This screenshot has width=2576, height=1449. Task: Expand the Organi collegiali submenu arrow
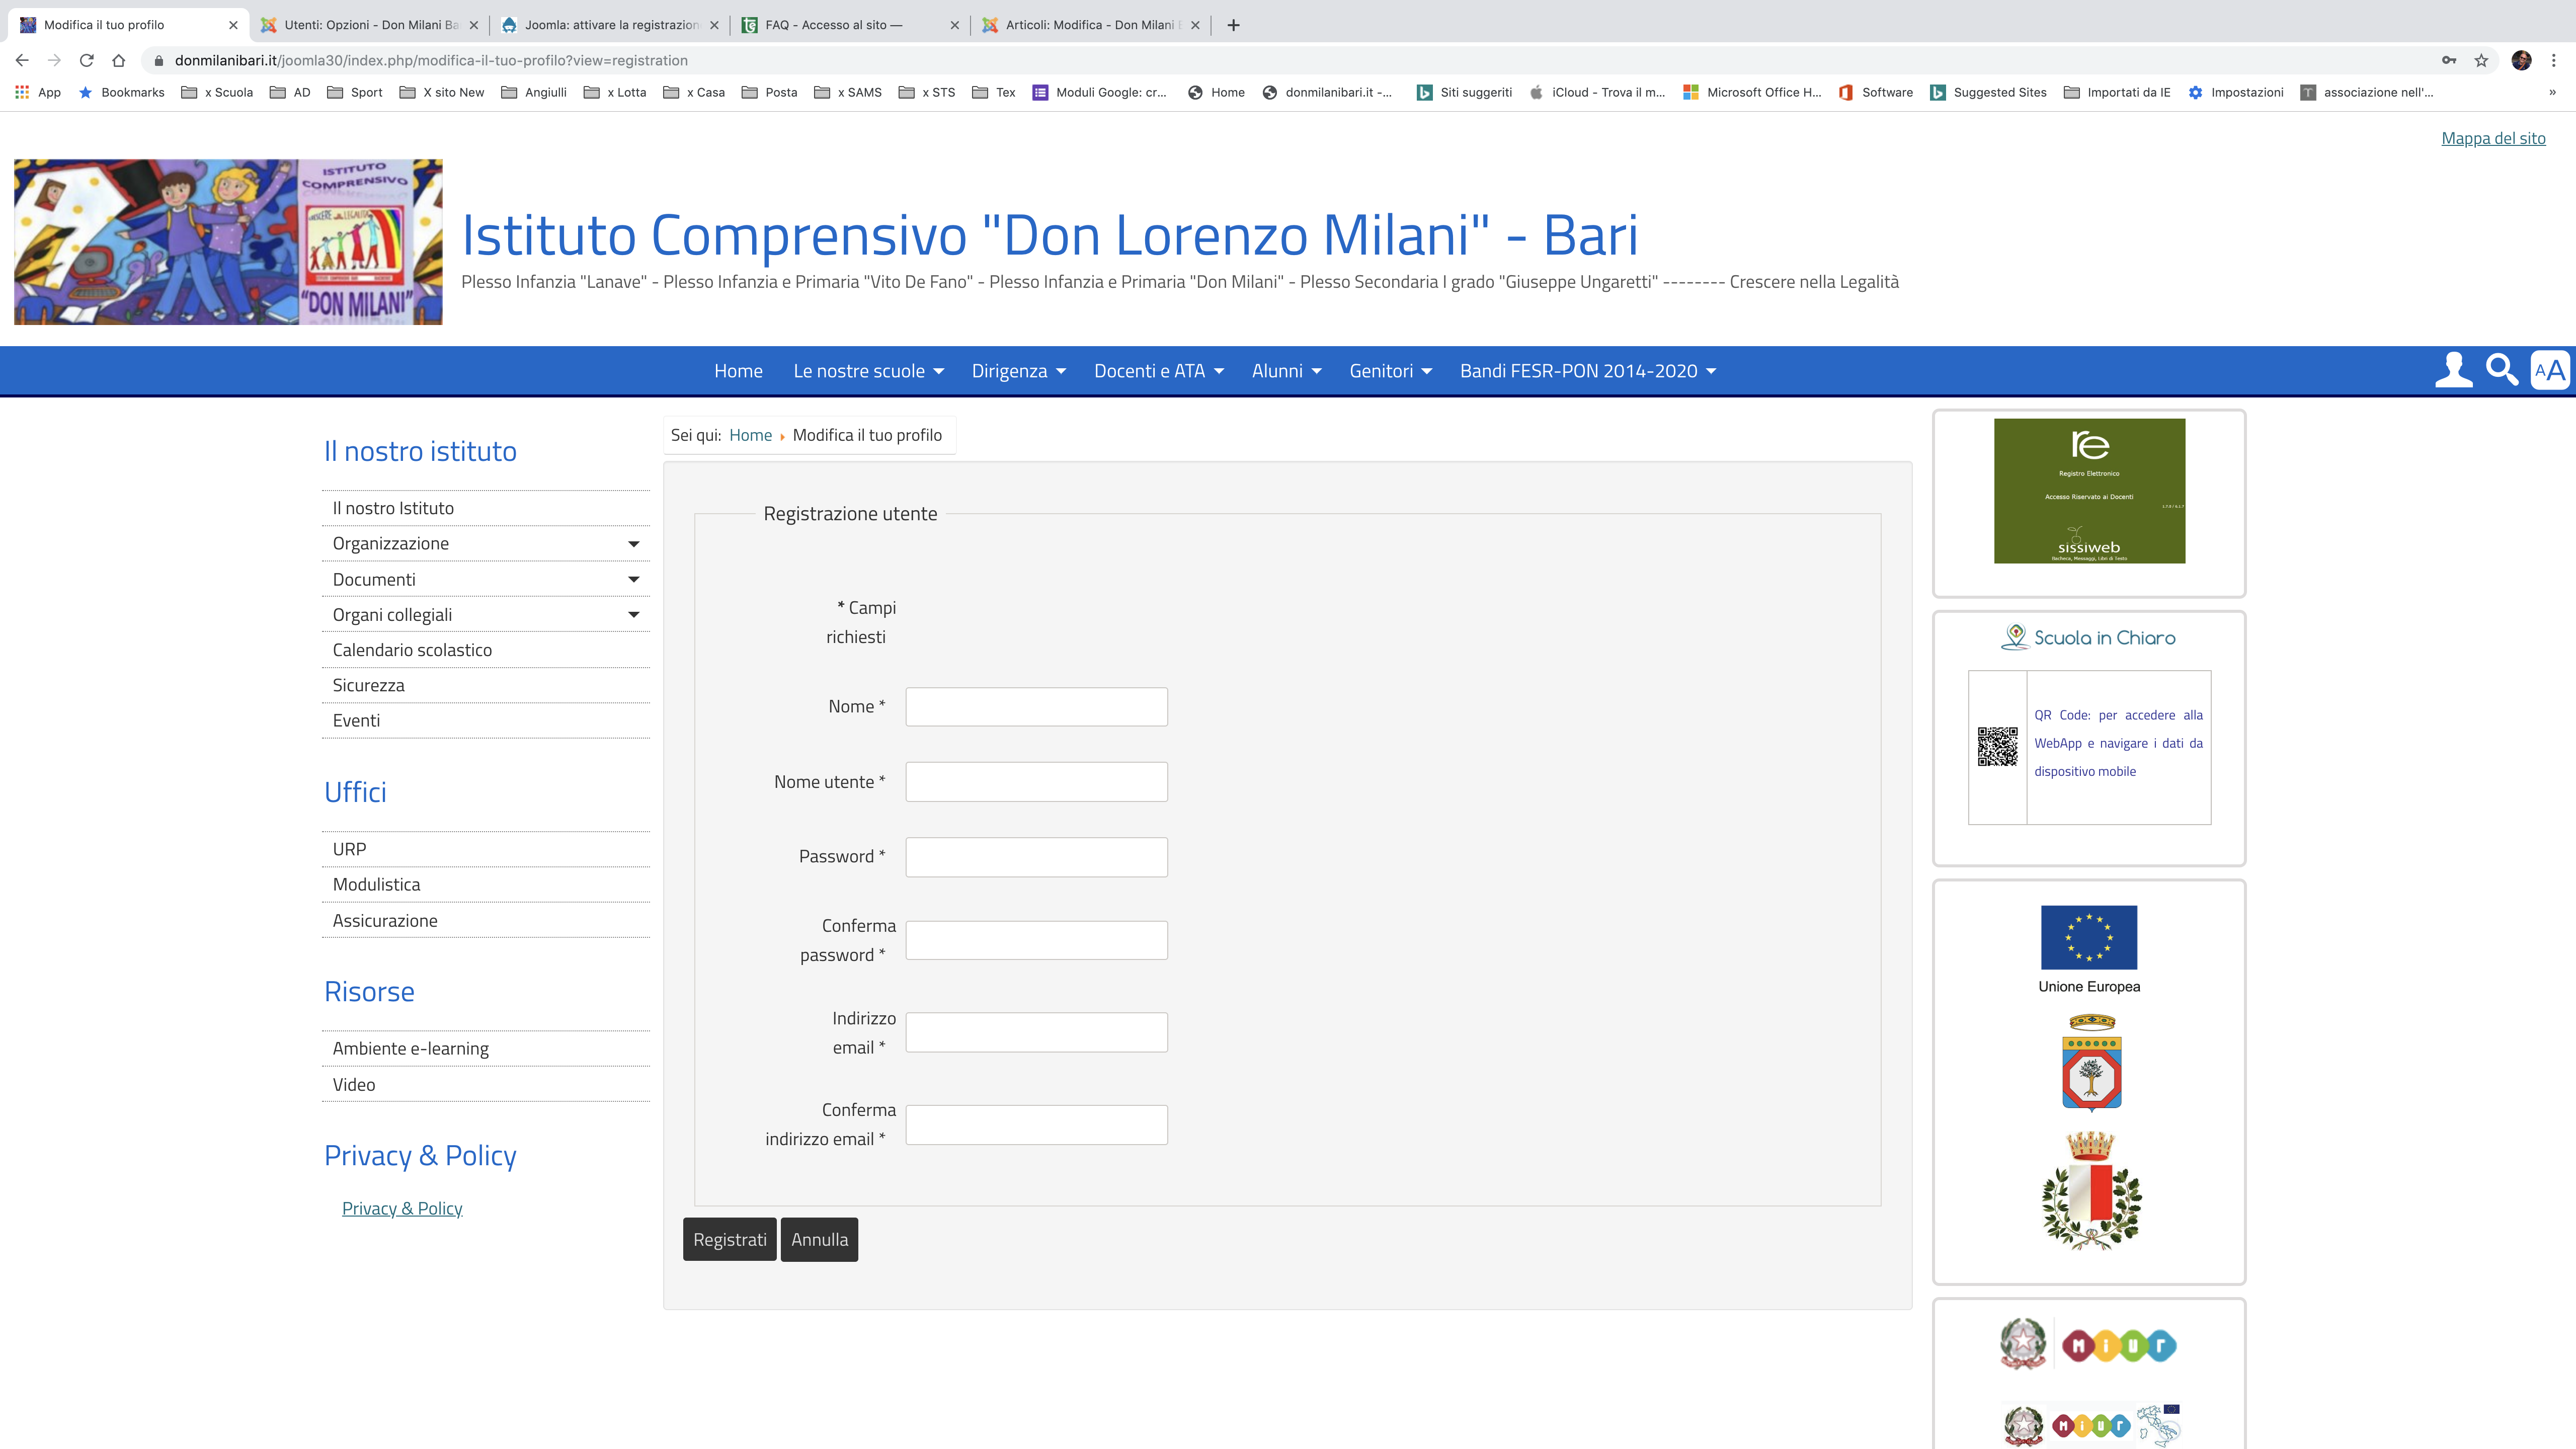tap(633, 615)
